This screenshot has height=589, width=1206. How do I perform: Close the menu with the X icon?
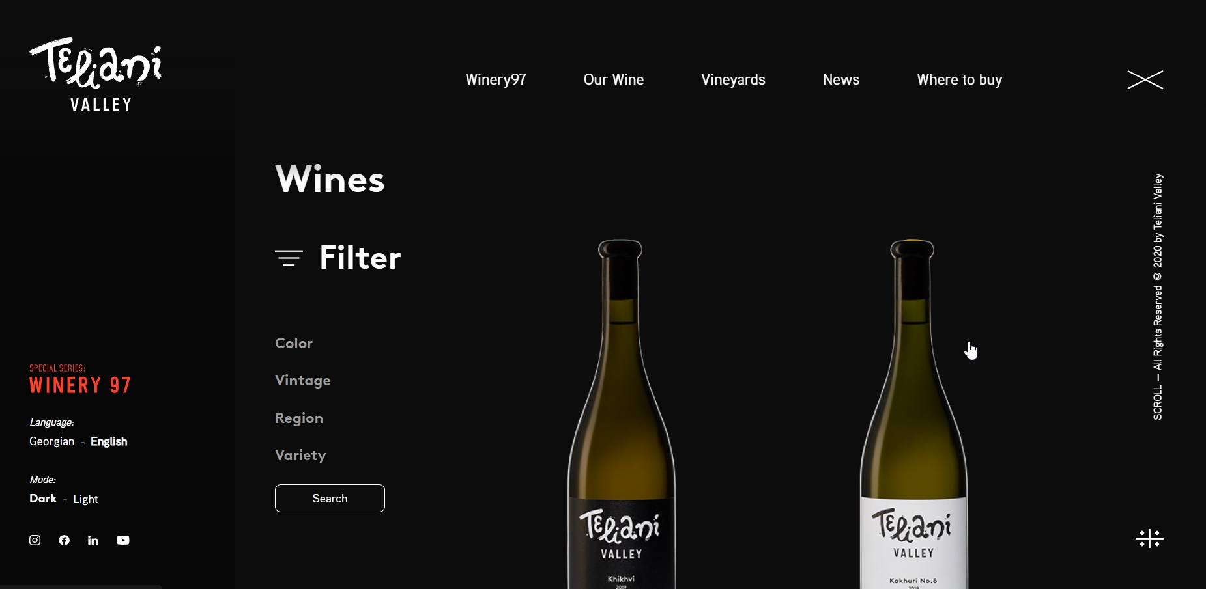[1145, 79]
